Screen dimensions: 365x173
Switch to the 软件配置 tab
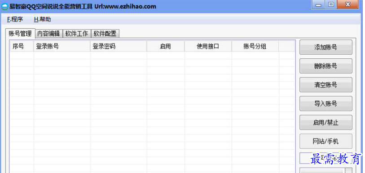[105, 34]
